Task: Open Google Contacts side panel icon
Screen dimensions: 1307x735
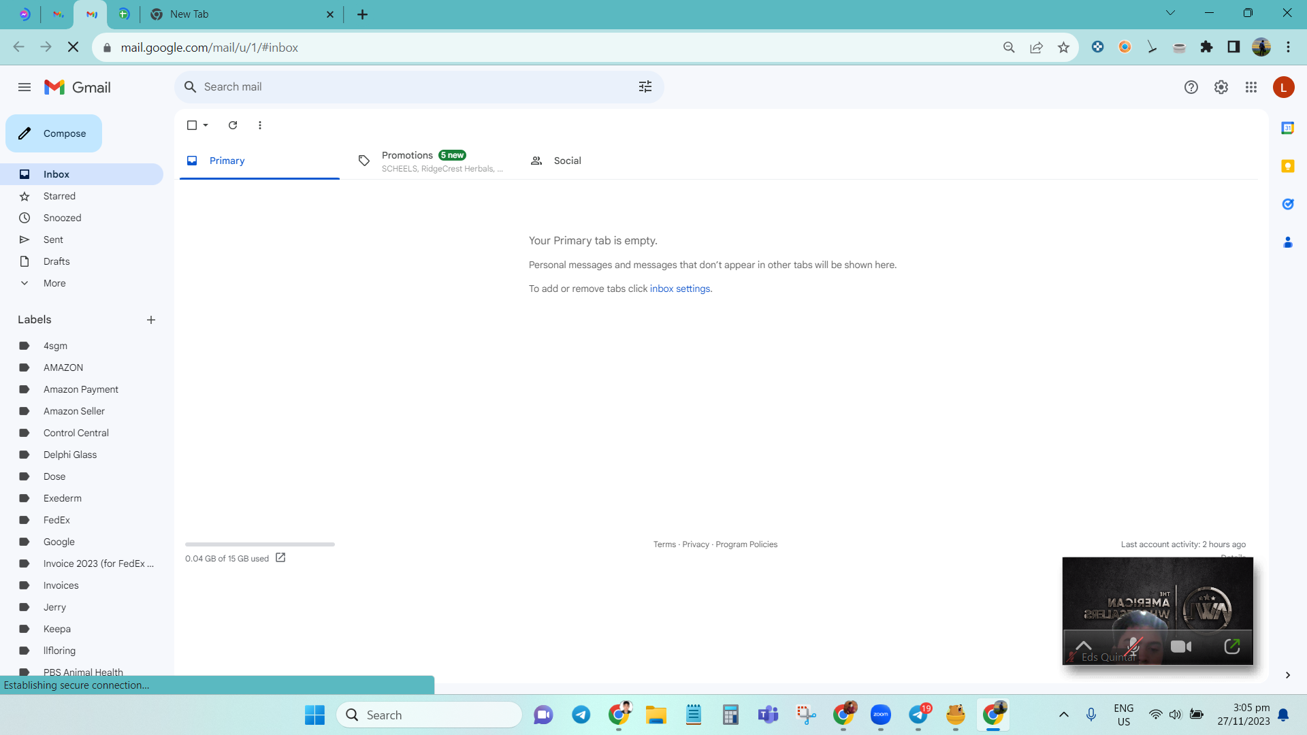Action: [x=1287, y=242]
